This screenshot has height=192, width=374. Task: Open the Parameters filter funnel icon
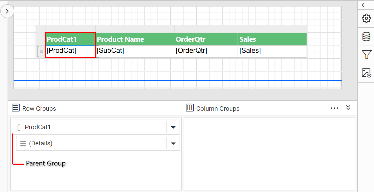[x=366, y=55]
